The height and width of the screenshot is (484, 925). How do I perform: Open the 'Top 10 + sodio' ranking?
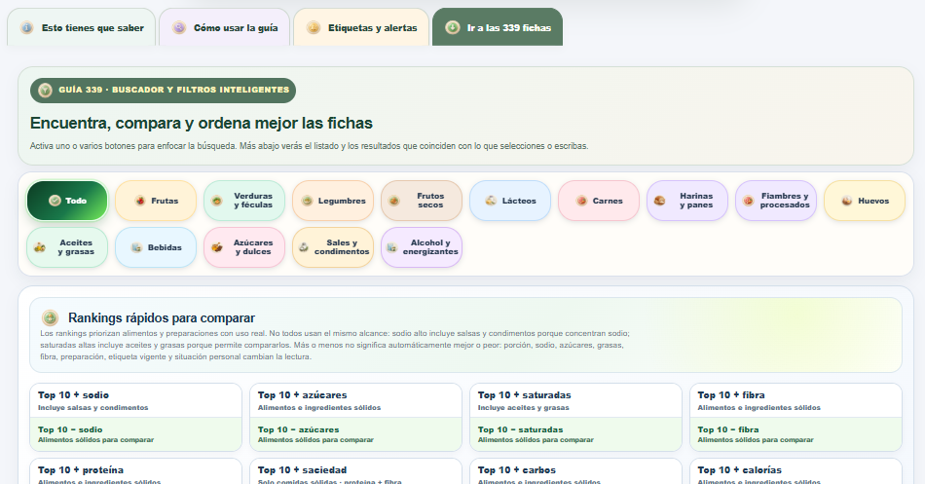tap(135, 400)
